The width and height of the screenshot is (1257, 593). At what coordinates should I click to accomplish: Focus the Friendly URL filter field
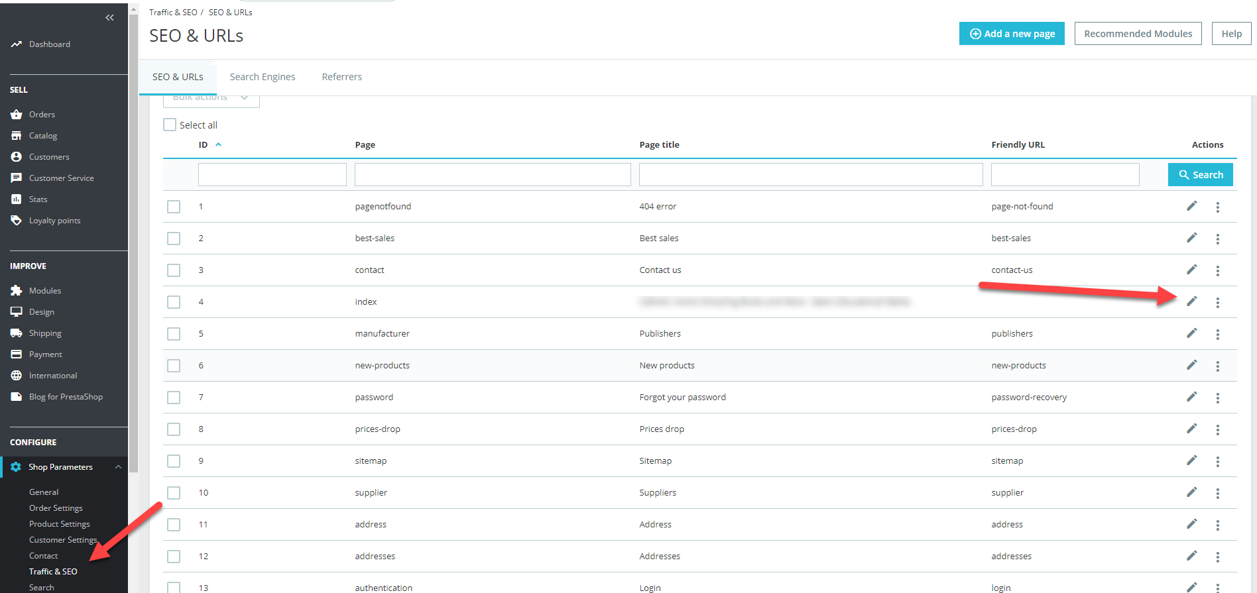point(1065,175)
